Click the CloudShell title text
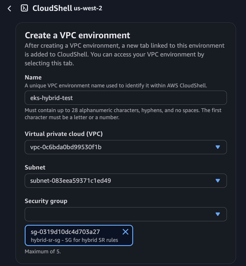The width and height of the screenshot is (246, 266). (52, 8)
